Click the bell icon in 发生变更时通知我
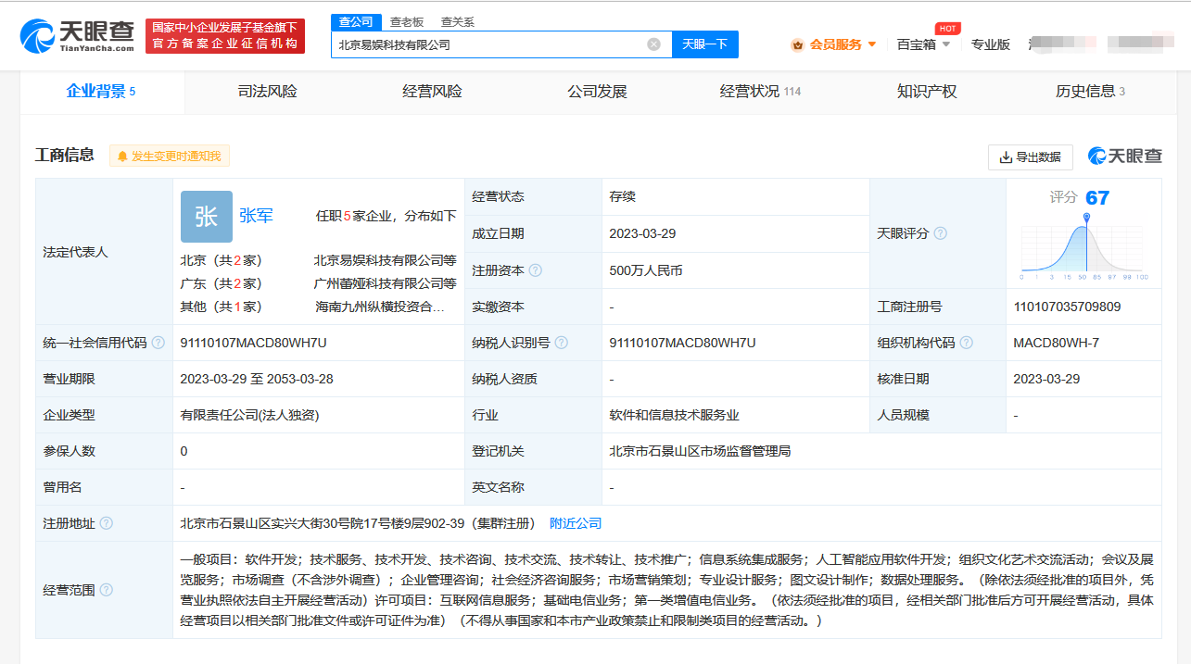Screen dimensions: 1191x664 121,157
